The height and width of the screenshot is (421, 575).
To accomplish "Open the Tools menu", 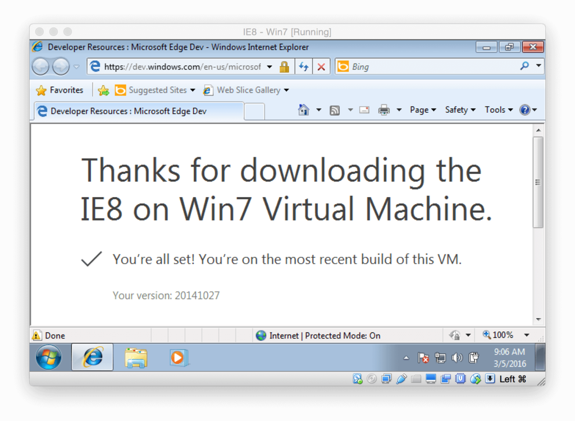I will tap(499, 109).
